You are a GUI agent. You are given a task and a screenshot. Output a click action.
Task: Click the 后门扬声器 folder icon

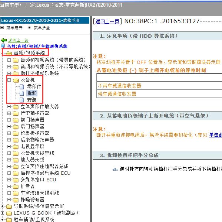16,127
